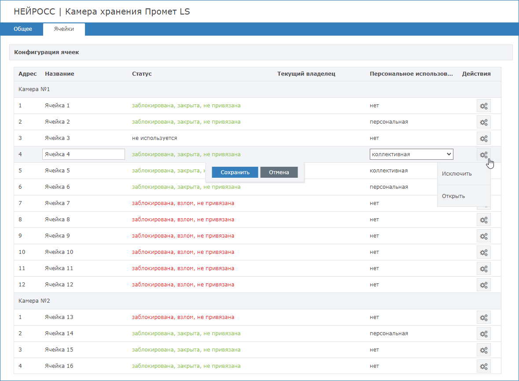Open actions gear for Ячейка 2
The image size is (519, 381).
point(483,122)
